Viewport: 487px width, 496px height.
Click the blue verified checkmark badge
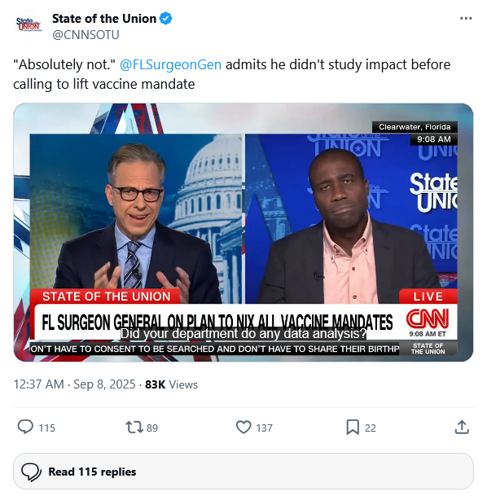point(165,19)
